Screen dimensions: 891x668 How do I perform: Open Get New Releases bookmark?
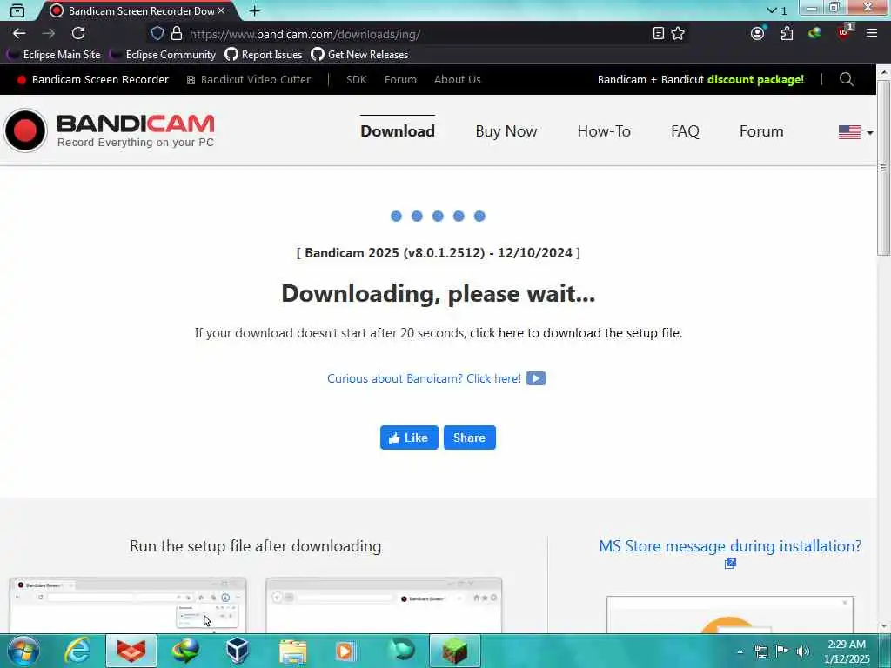pos(359,55)
